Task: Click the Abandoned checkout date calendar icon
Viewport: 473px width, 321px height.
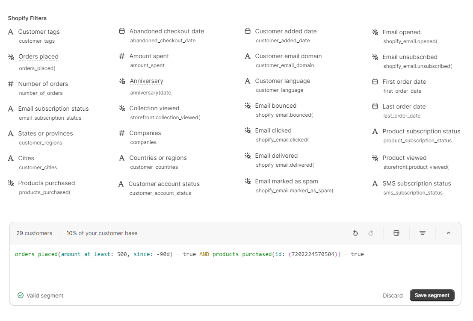Action: tap(122, 31)
